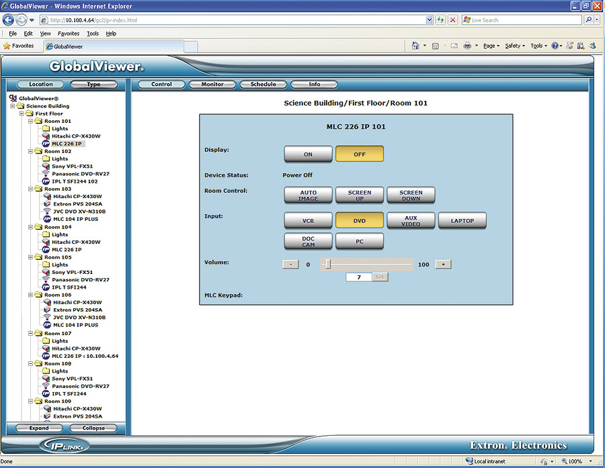Click the volume value input field
605x468 pixels.
359,277
